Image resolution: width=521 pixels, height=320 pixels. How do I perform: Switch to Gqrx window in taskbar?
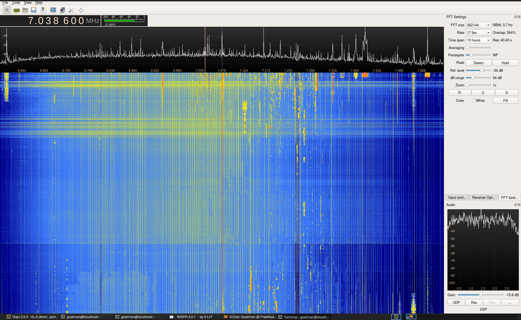coord(33,317)
